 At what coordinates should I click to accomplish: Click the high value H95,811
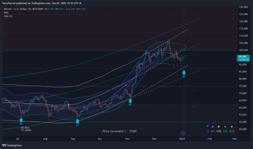pyautogui.click(x=60, y=9)
